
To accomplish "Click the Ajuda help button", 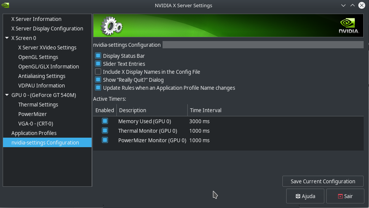I will click(x=305, y=196).
